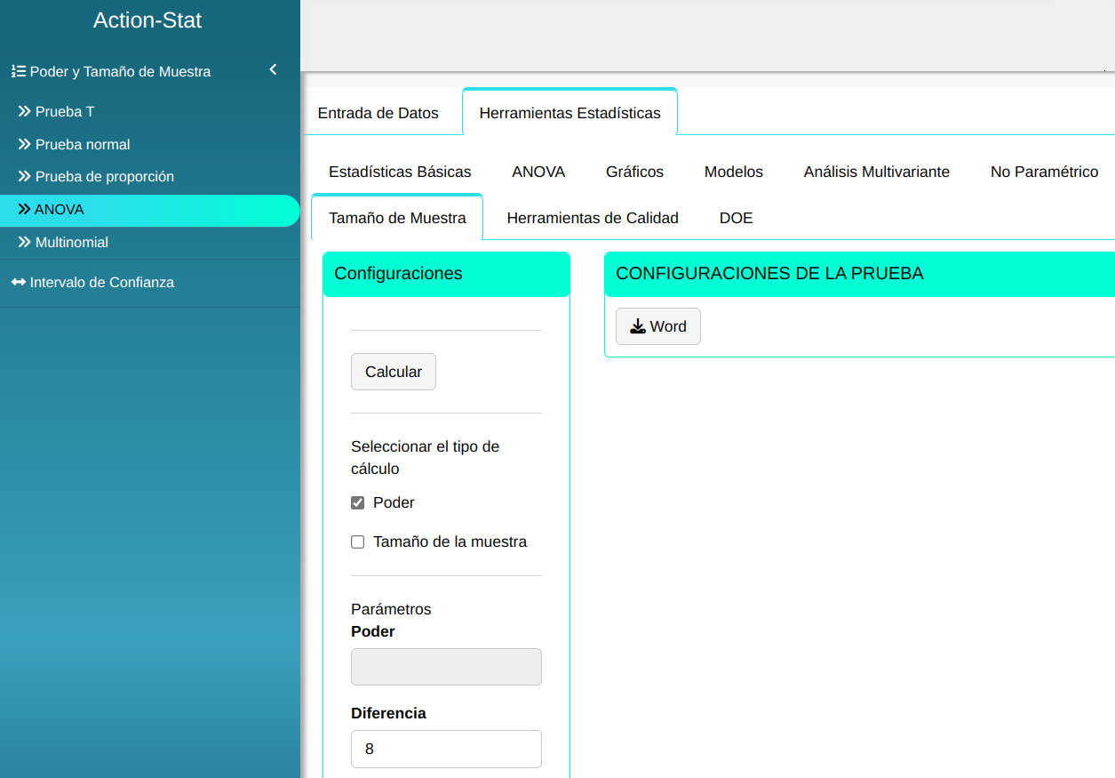The image size is (1115, 778).
Task: Click the list icon beside Poder y Tamaño de Muestra
Action: pos(18,71)
